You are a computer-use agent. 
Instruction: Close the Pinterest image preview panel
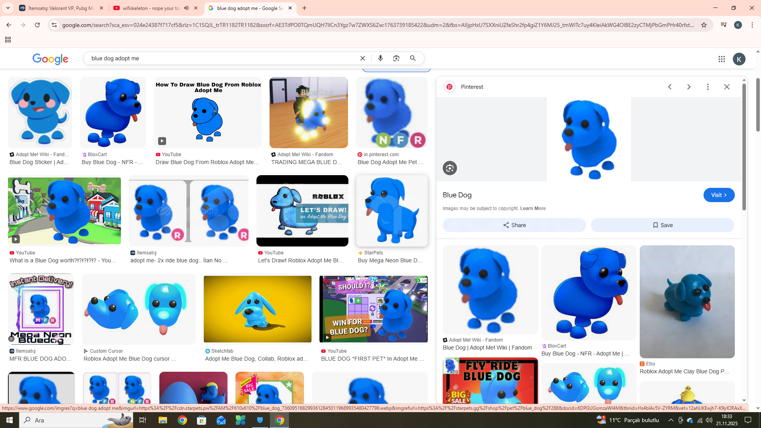click(x=727, y=87)
